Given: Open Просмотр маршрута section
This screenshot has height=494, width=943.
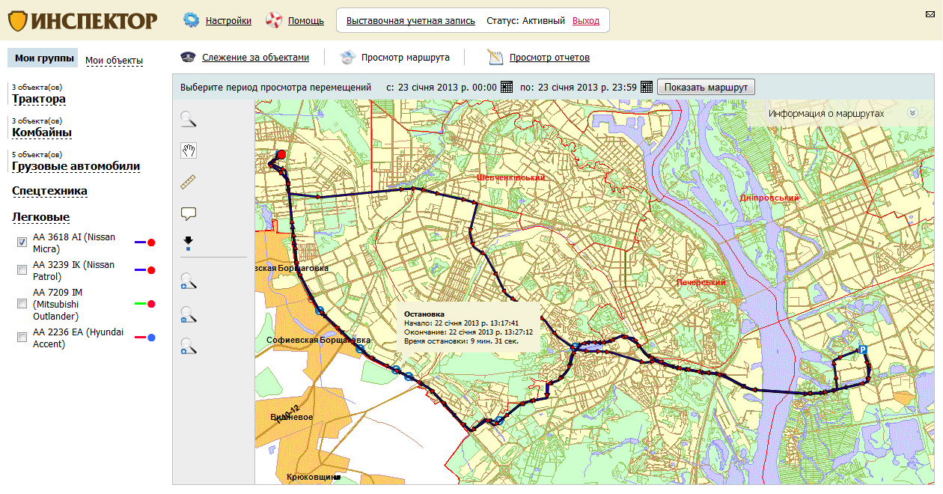Looking at the screenshot, I should click(406, 57).
